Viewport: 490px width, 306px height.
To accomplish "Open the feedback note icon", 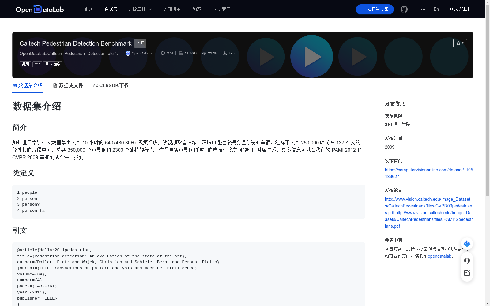I will [467, 273].
